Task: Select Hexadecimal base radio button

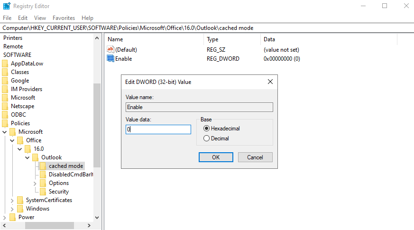Action: pyautogui.click(x=206, y=129)
